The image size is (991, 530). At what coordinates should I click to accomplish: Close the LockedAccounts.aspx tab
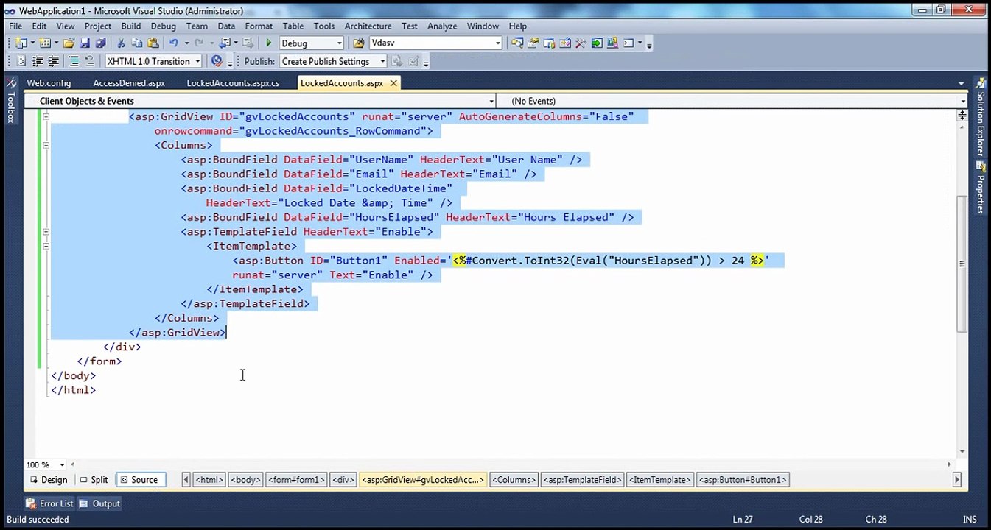coord(393,83)
